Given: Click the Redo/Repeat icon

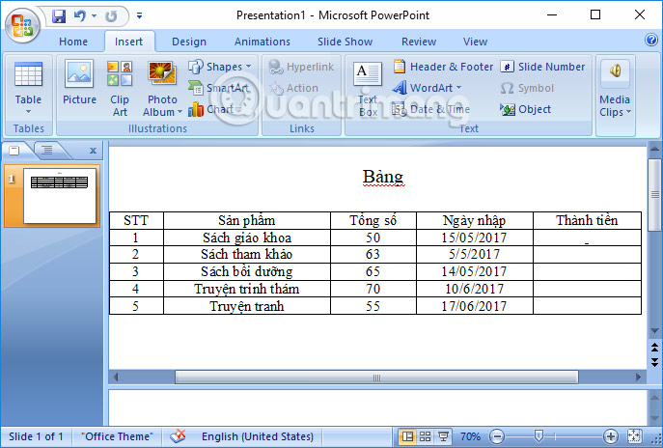Looking at the screenshot, I should coord(111,16).
